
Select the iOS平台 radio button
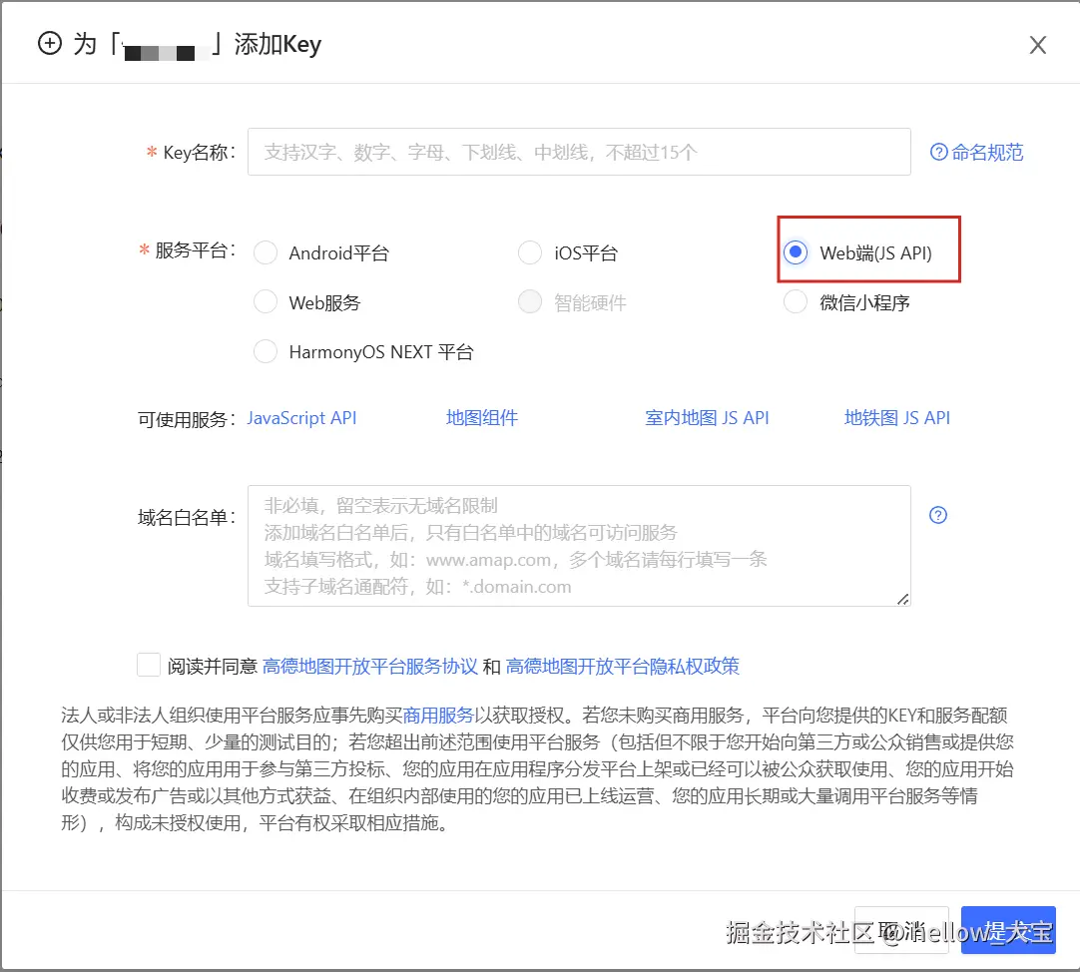[530, 252]
